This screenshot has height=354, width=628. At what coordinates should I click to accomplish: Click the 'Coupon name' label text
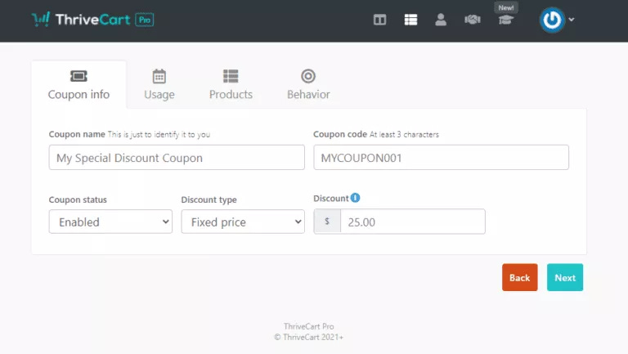coord(77,134)
